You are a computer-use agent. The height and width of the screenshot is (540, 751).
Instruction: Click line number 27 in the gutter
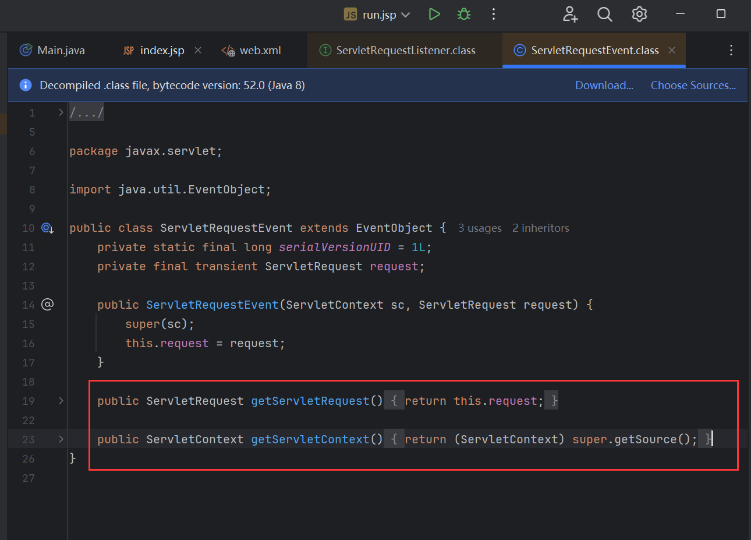(x=29, y=478)
